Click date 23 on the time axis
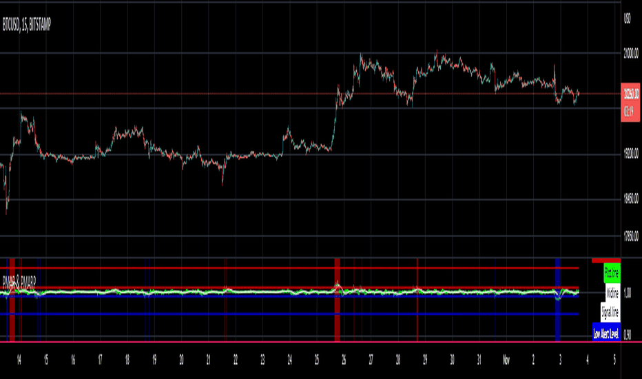This screenshot has width=642, height=379. point(262,360)
